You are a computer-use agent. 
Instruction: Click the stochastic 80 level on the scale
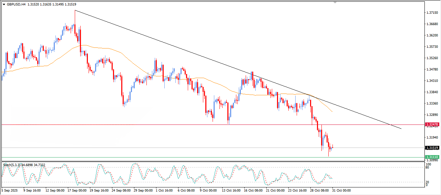[428, 168]
